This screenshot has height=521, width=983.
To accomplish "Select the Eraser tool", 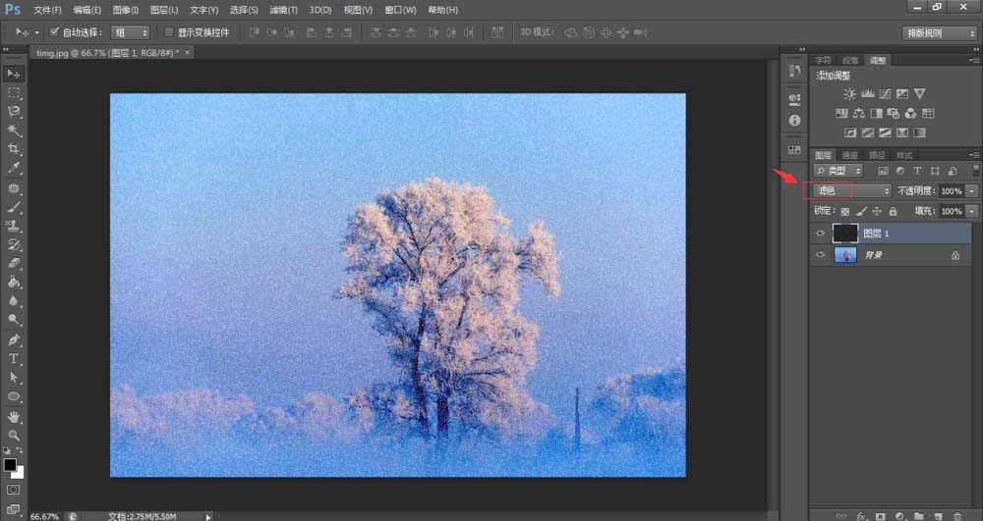I will pos(13,263).
